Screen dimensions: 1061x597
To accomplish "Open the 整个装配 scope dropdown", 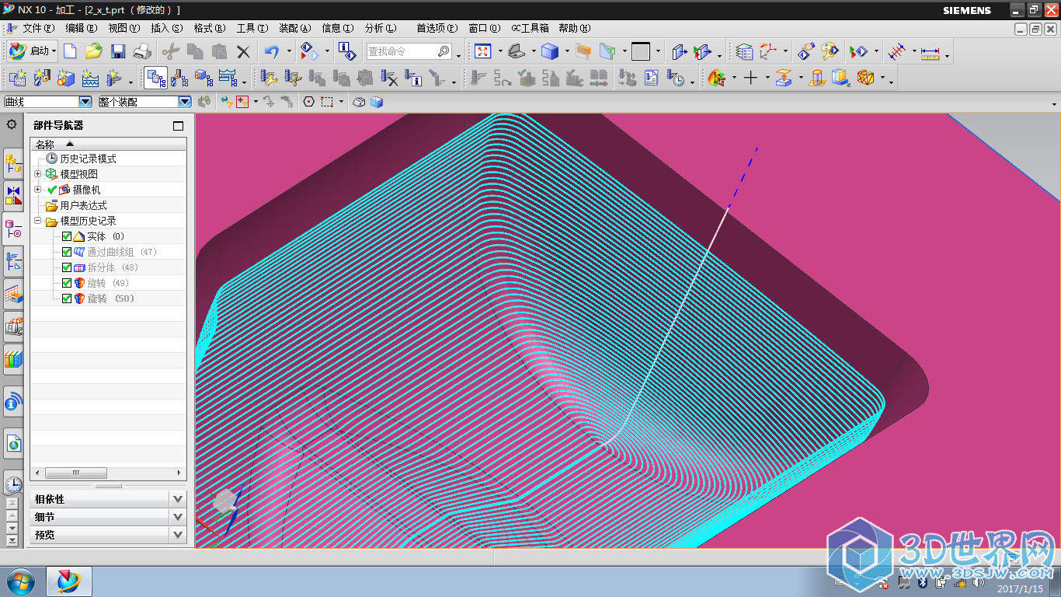I will click(185, 102).
